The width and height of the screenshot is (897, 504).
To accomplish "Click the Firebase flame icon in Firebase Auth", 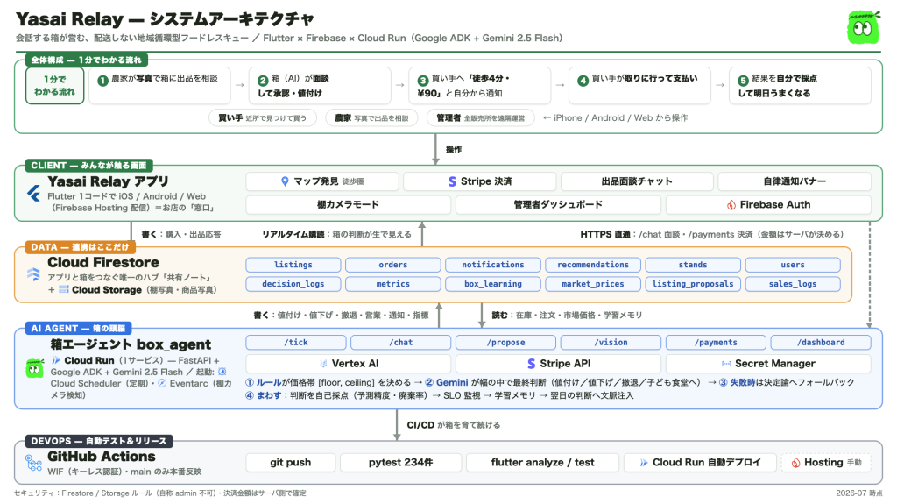I will tap(731, 205).
